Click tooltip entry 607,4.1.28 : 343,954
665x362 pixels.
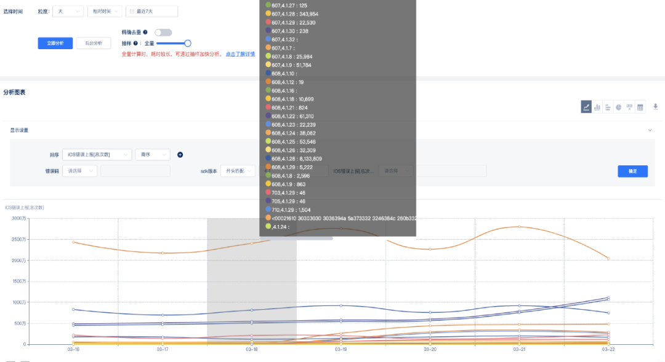[x=292, y=14]
